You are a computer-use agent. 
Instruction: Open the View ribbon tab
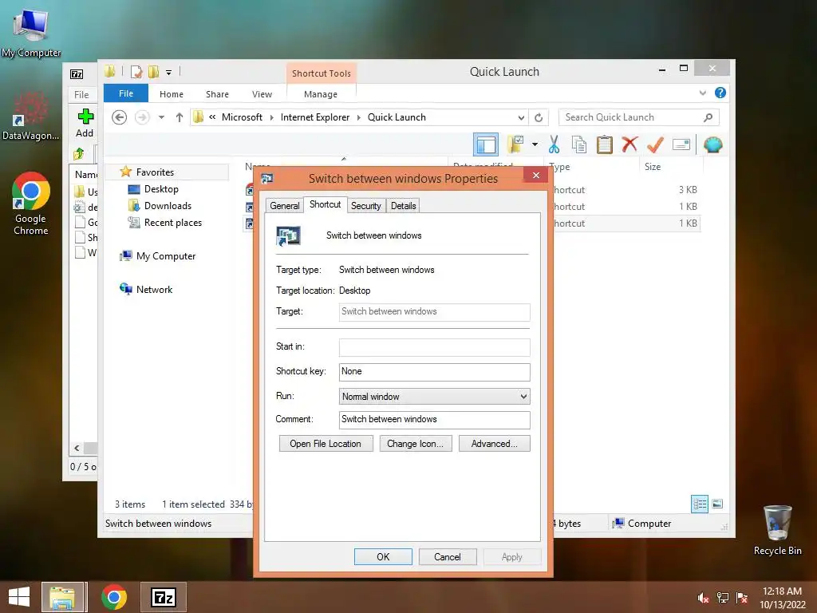pyautogui.click(x=262, y=94)
